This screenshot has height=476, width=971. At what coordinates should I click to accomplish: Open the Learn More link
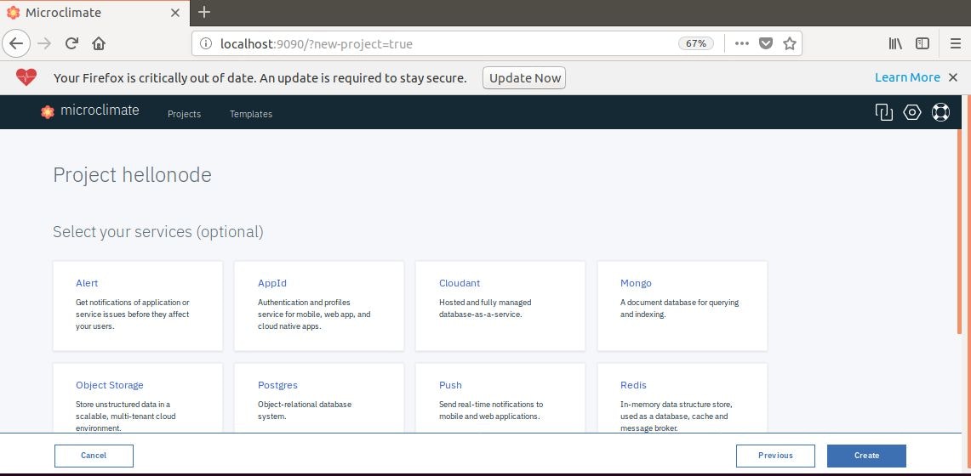tap(907, 77)
